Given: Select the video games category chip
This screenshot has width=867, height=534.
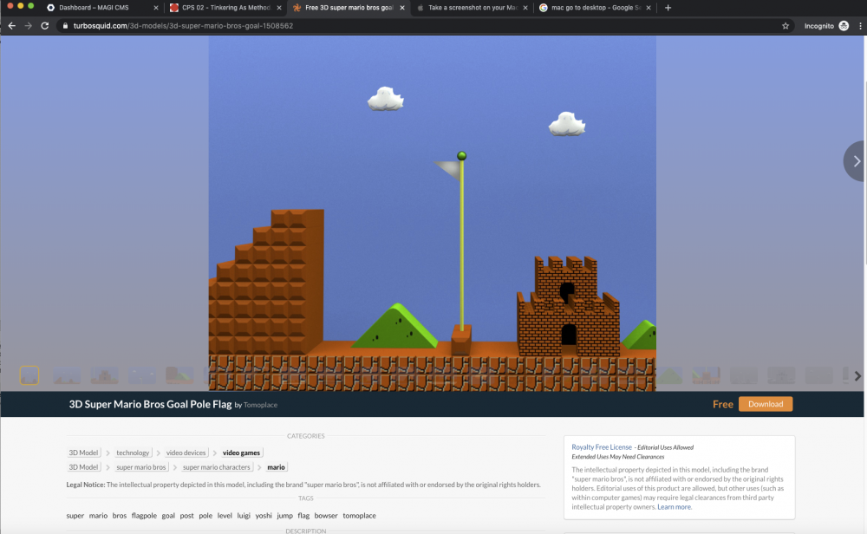Looking at the screenshot, I should tap(241, 453).
